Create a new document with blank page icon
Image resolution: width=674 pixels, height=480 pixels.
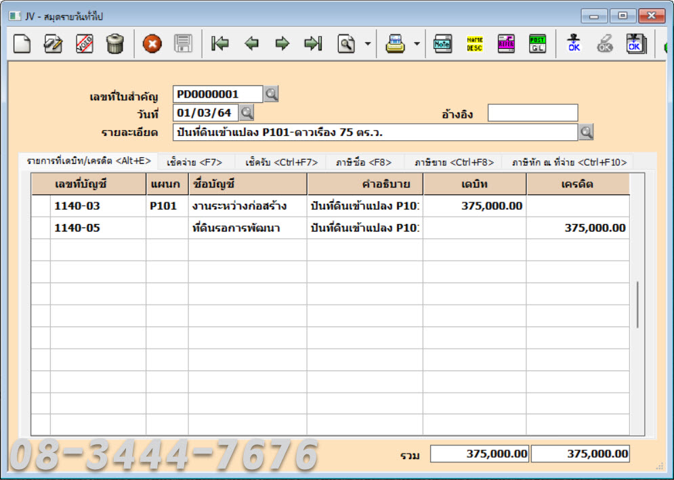pos(22,43)
